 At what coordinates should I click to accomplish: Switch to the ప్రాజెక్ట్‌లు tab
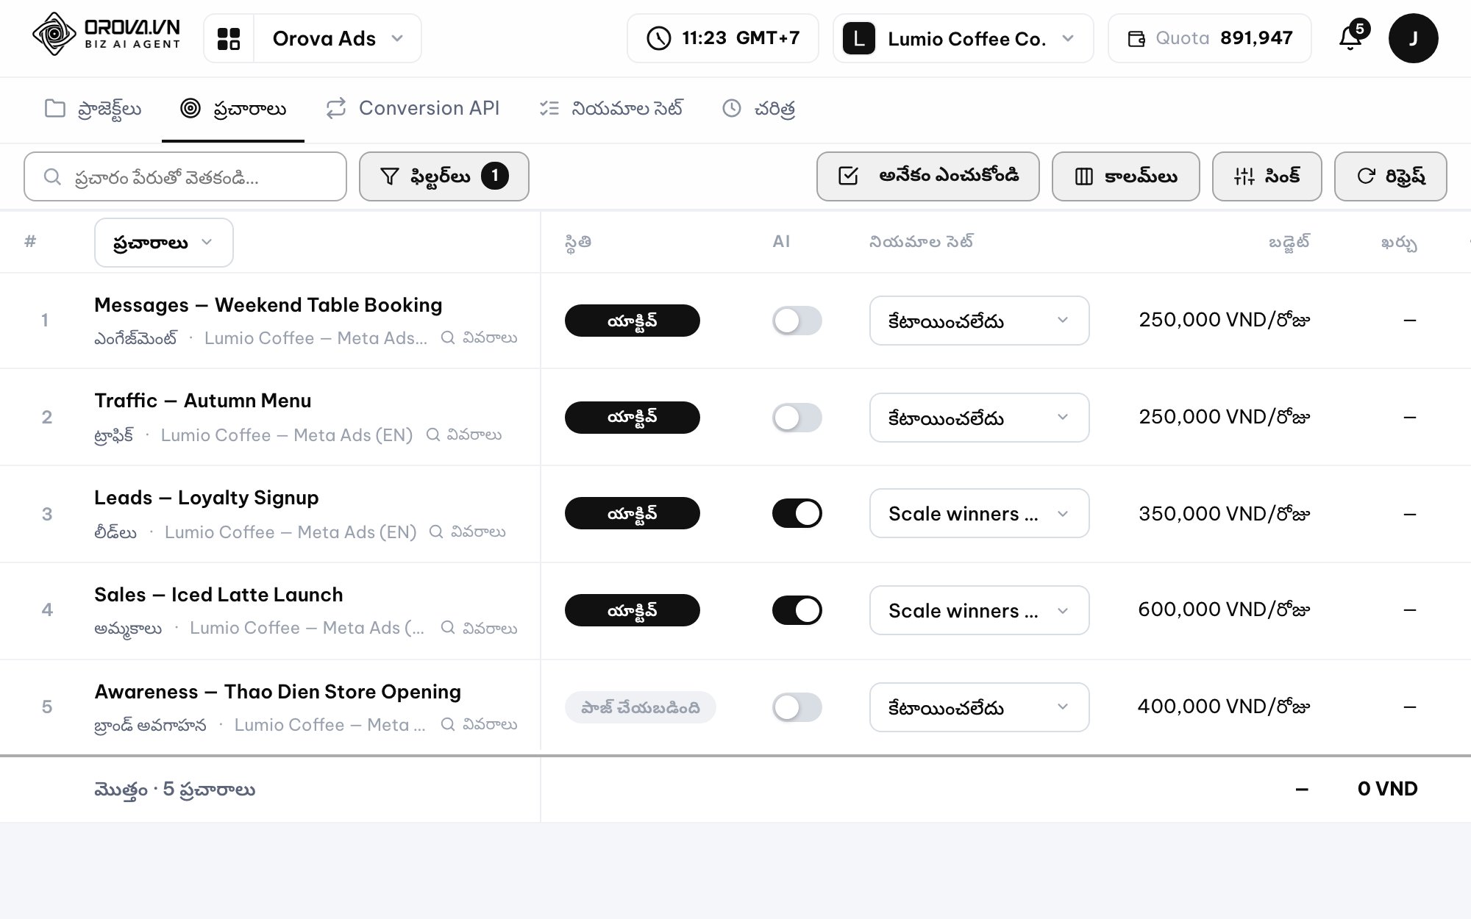(x=93, y=109)
